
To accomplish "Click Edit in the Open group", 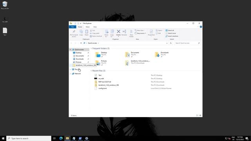I will [158, 33].
